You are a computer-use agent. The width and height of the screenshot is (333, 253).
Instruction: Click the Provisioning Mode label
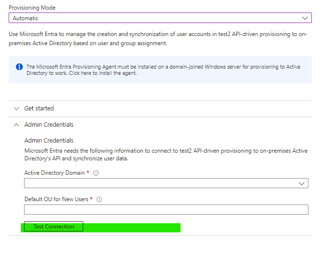coord(32,8)
